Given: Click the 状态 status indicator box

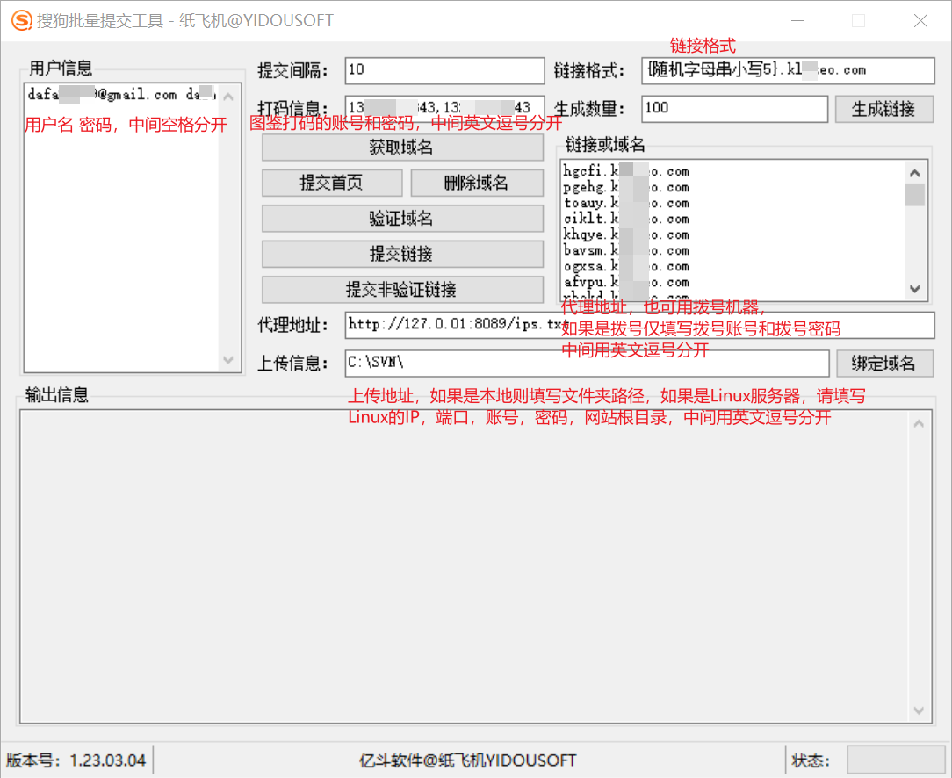Looking at the screenshot, I should coord(896,760).
